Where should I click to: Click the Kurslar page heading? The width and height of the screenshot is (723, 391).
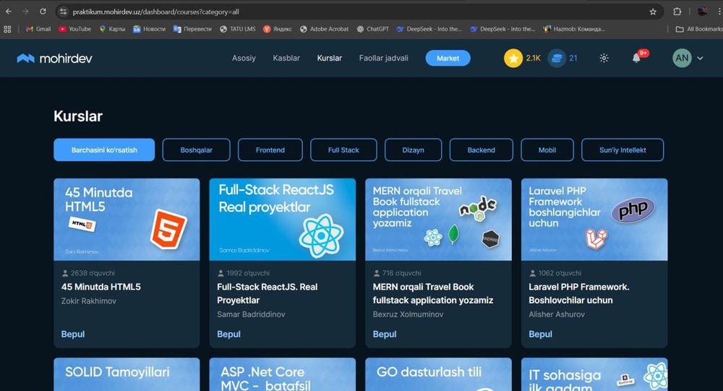point(78,116)
